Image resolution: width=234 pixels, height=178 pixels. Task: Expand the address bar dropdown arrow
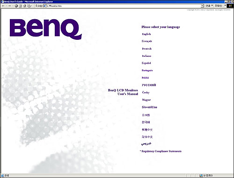pyautogui.click(x=202, y=6)
